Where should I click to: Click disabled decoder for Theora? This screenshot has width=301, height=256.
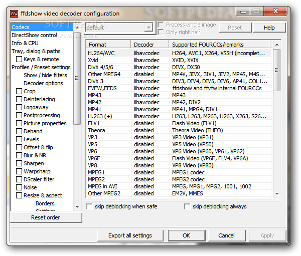144,130
